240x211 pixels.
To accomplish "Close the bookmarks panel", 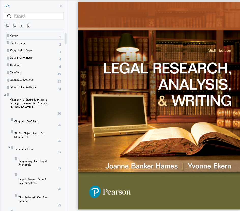I will point(61,6).
